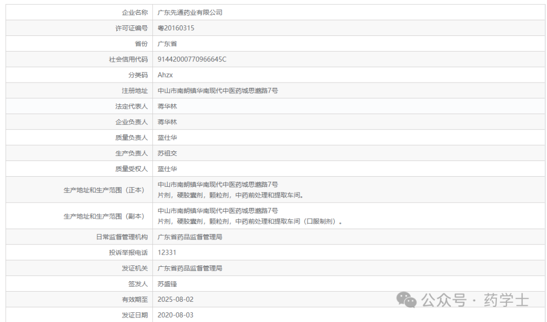Click expiry date 2025-08-02
Viewport: 547px width, 322px height.
(175, 300)
